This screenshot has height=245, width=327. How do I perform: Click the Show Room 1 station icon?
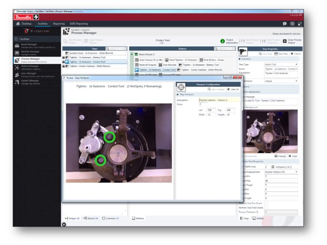click(136, 54)
